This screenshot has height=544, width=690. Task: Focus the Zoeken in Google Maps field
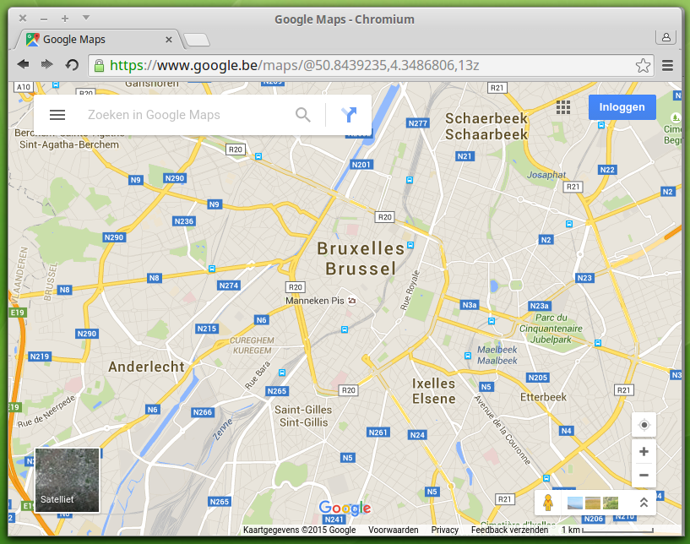[186, 115]
